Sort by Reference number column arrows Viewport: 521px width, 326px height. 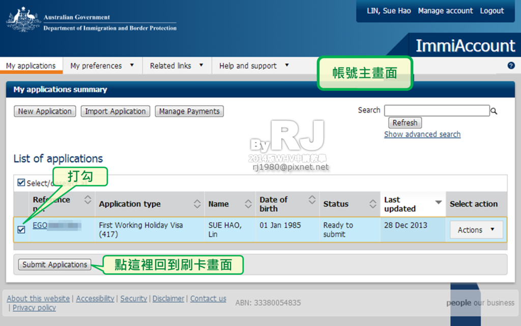coord(88,200)
